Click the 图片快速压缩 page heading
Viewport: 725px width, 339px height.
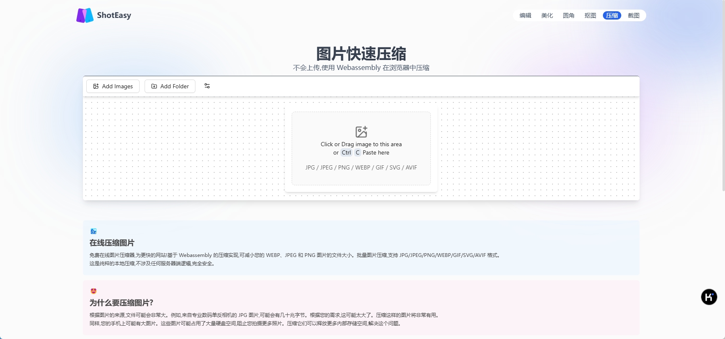point(361,54)
